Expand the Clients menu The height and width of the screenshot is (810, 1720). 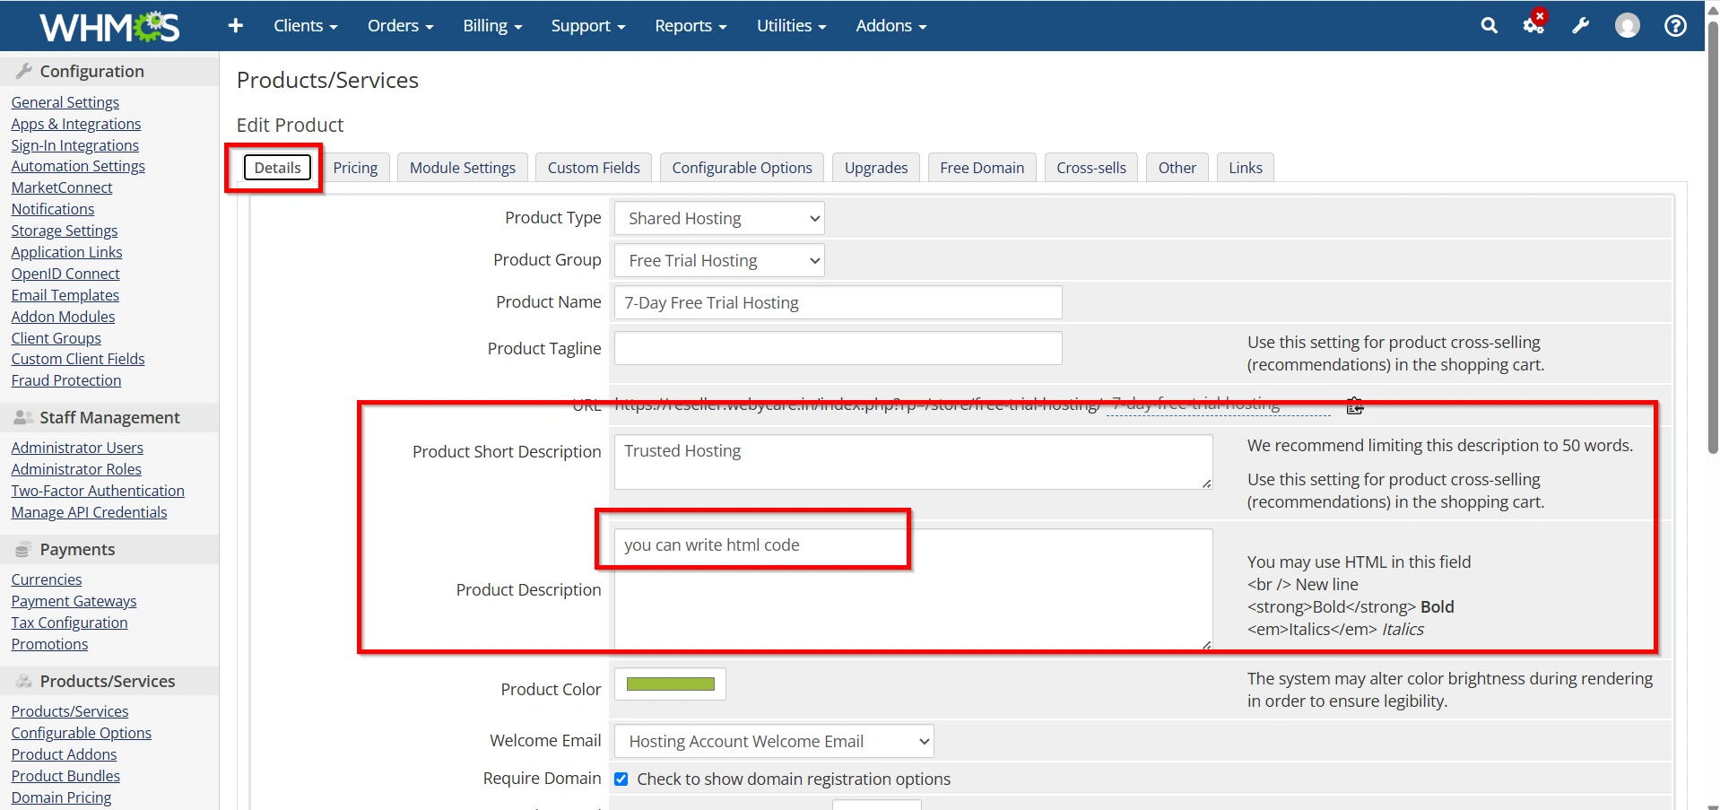pos(305,26)
